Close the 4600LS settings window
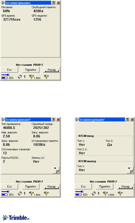The image size is (135, 223). [58, 119]
